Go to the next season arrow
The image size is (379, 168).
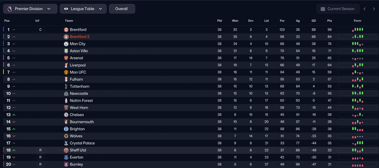pos(374,9)
